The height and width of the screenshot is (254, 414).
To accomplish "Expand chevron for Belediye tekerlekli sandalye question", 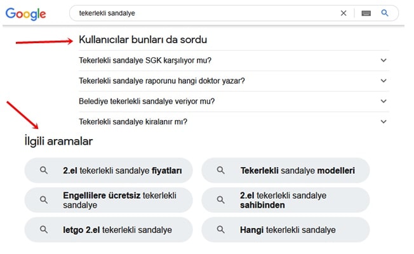I will point(384,101).
